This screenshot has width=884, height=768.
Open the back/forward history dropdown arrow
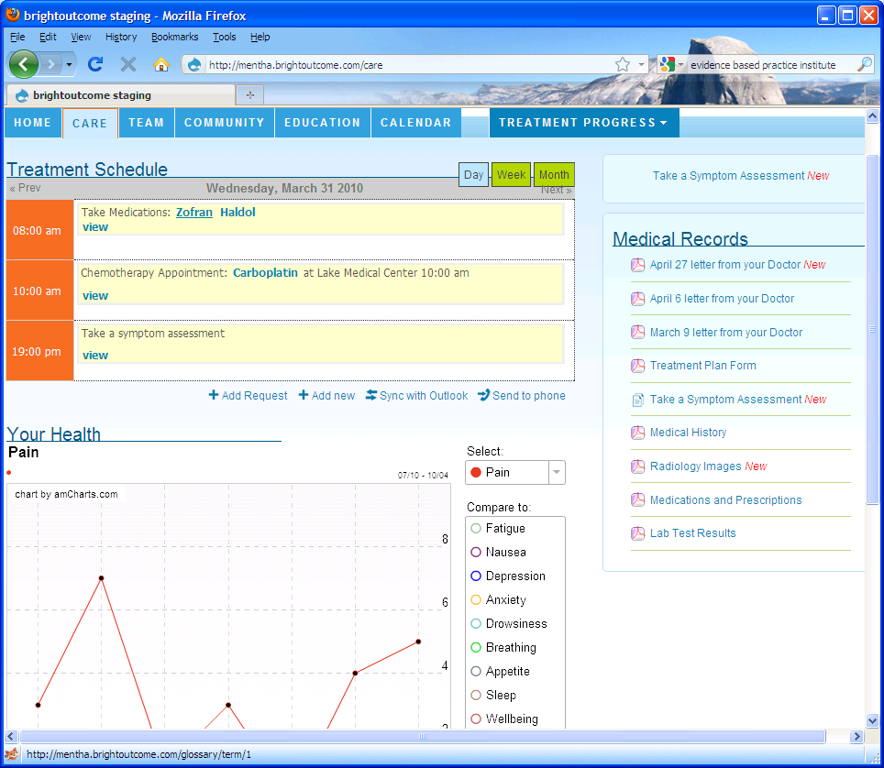tap(69, 64)
